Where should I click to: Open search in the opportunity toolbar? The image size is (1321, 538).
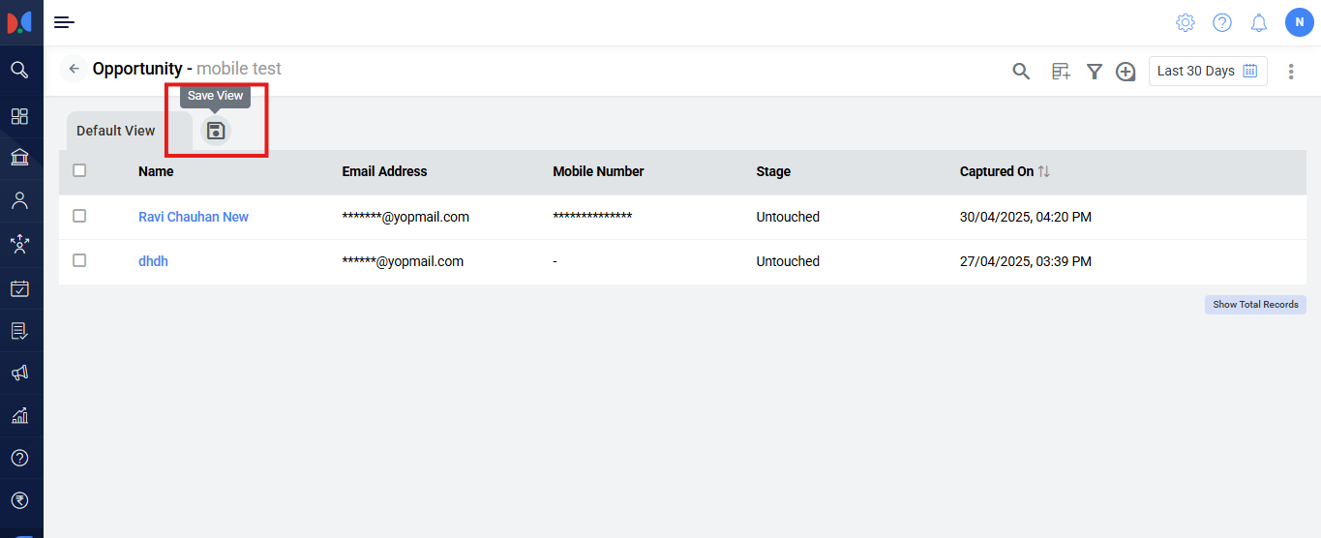coord(1021,71)
